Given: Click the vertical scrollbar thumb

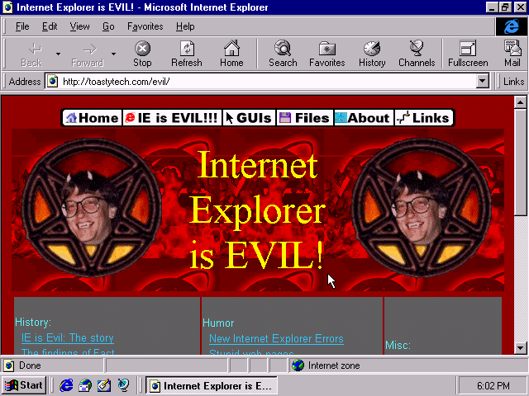Looking at the screenshot, I should click(x=520, y=162).
